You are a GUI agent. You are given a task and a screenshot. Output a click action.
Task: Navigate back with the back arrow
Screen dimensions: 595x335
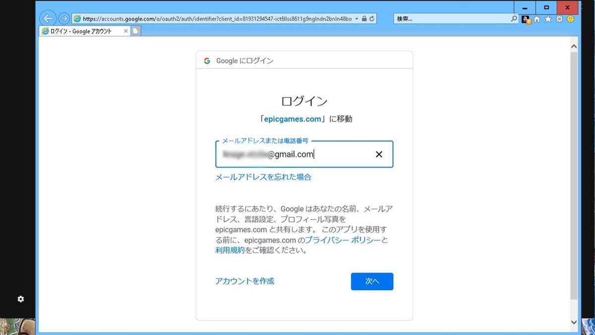(x=48, y=18)
